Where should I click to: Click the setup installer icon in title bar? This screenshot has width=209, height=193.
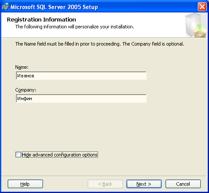point(6,7)
